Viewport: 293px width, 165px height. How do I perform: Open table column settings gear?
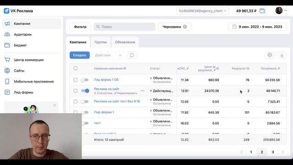[x=270, y=55]
